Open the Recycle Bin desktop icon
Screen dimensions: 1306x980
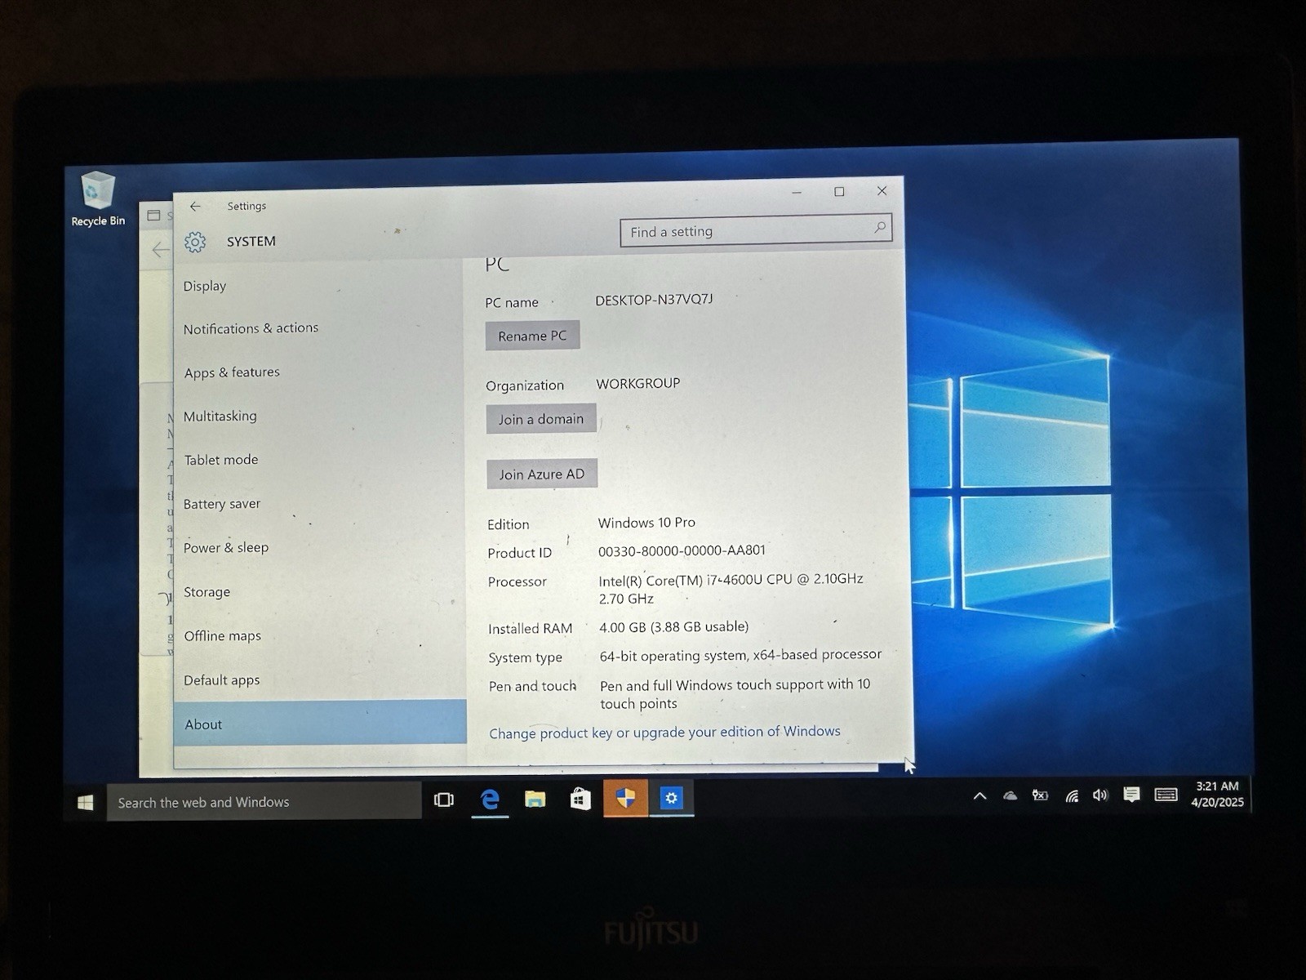click(x=98, y=198)
